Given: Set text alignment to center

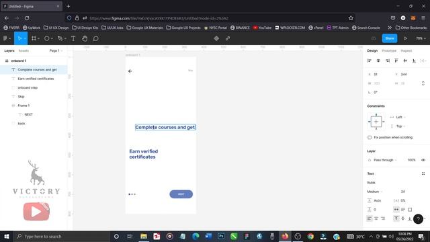Looking at the screenshot, I should pos(376,218).
